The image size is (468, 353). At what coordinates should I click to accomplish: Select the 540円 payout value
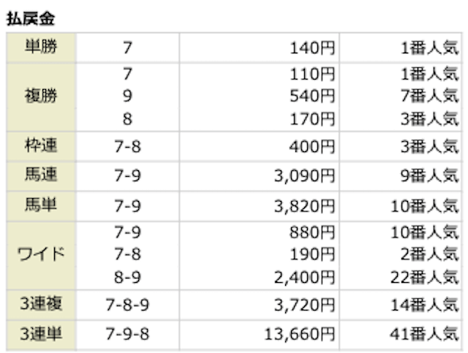[312, 95]
